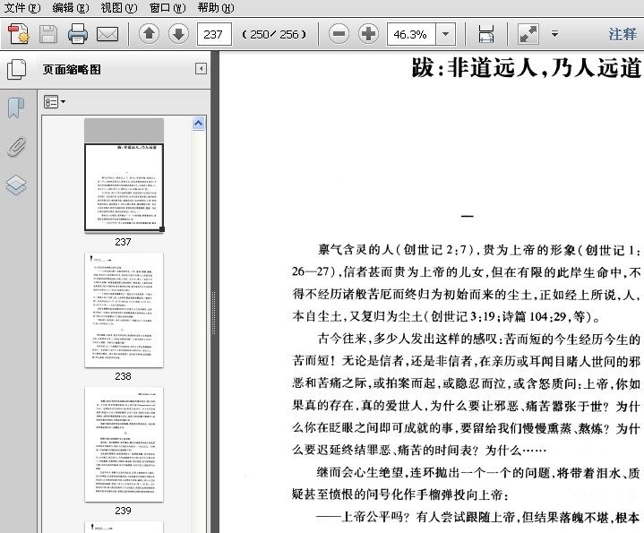The height and width of the screenshot is (533, 644).
Task: Open the 注释 (Comments) pane
Action: tap(623, 34)
